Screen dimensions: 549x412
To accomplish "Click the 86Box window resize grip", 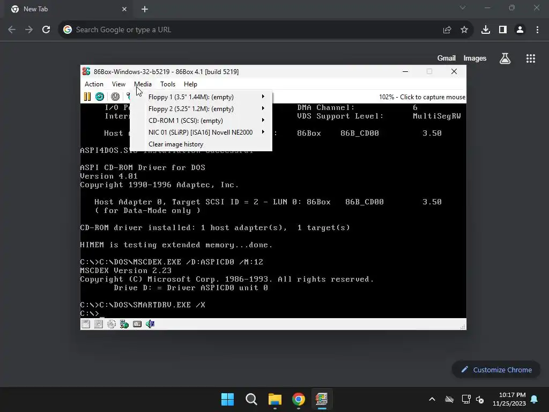I will [x=463, y=327].
